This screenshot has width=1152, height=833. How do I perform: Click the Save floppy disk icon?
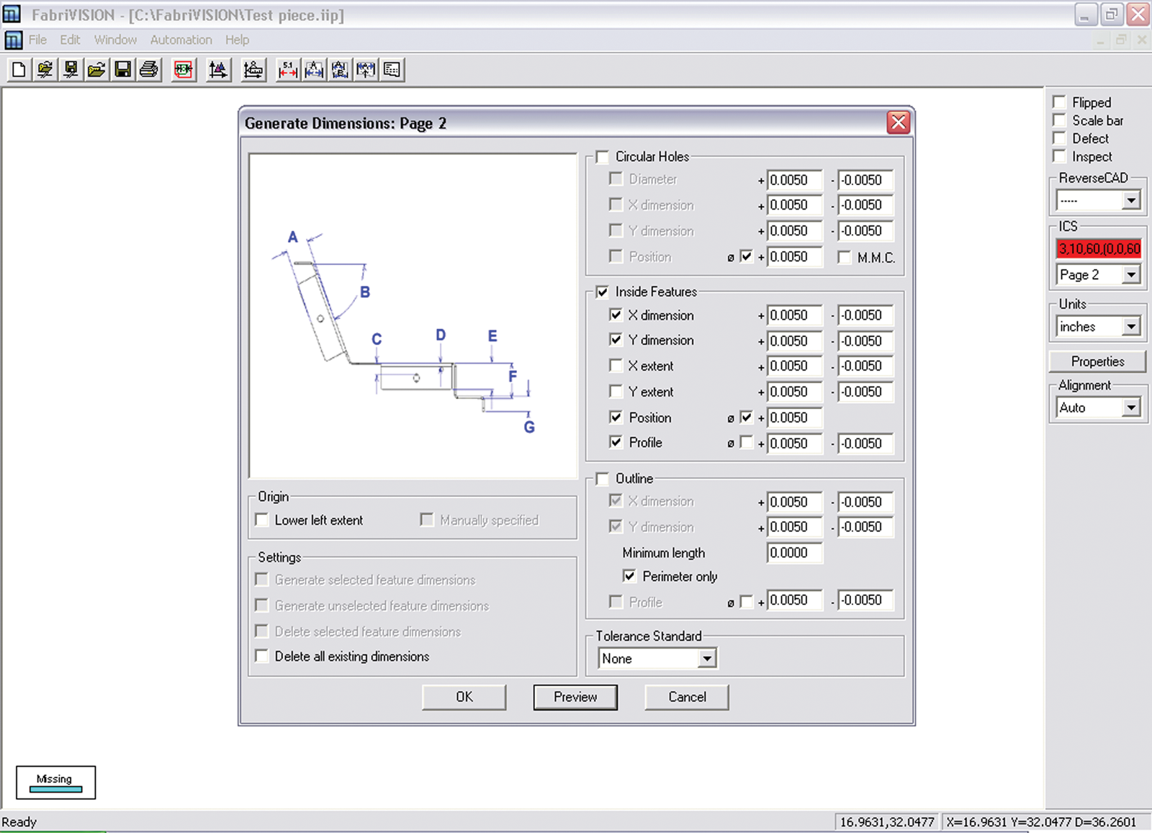(123, 70)
